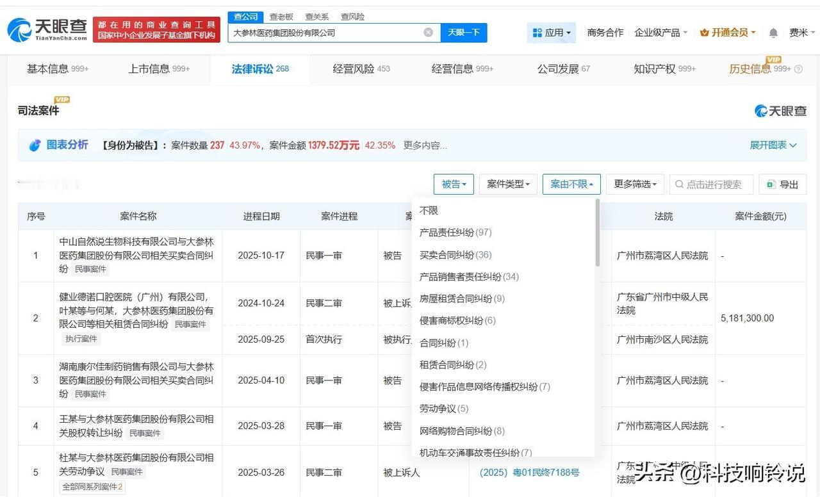Open the 案件类型 dropdown
The height and width of the screenshot is (497, 820).
click(x=508, y=184)
